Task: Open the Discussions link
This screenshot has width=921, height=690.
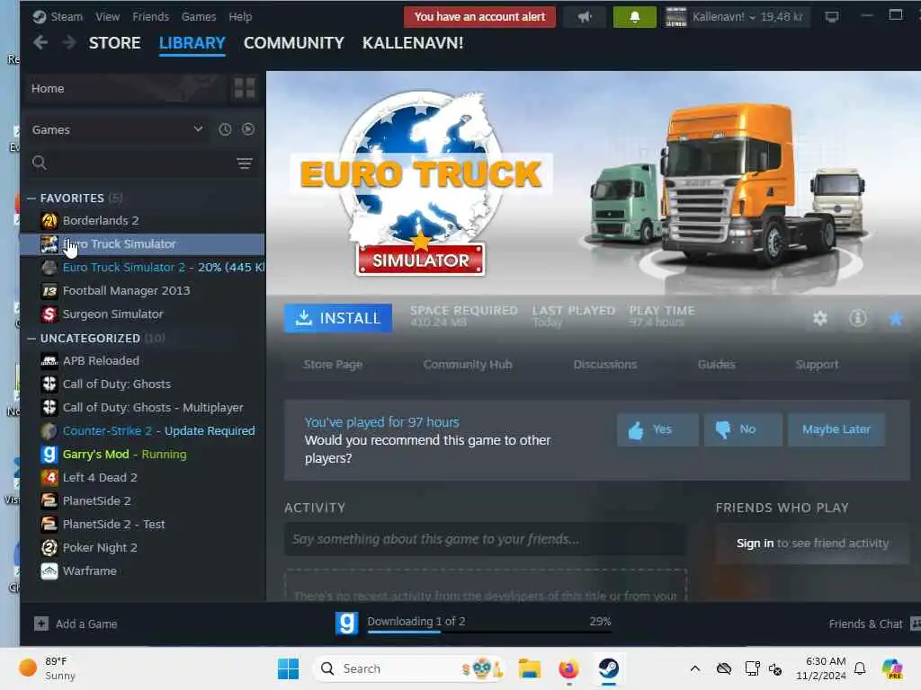Action: 605,365
